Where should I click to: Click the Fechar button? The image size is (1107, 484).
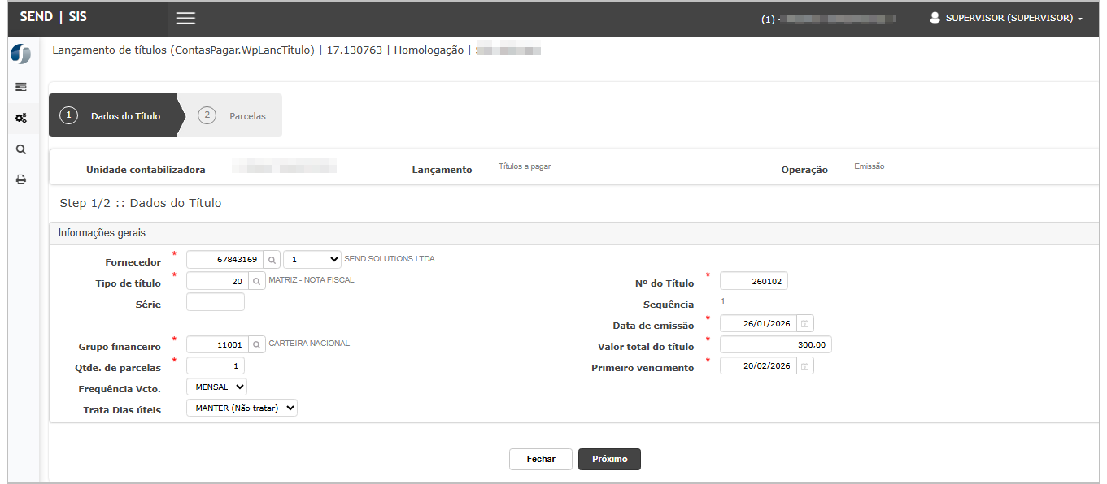pyautogui.click(x=540, y=460)
